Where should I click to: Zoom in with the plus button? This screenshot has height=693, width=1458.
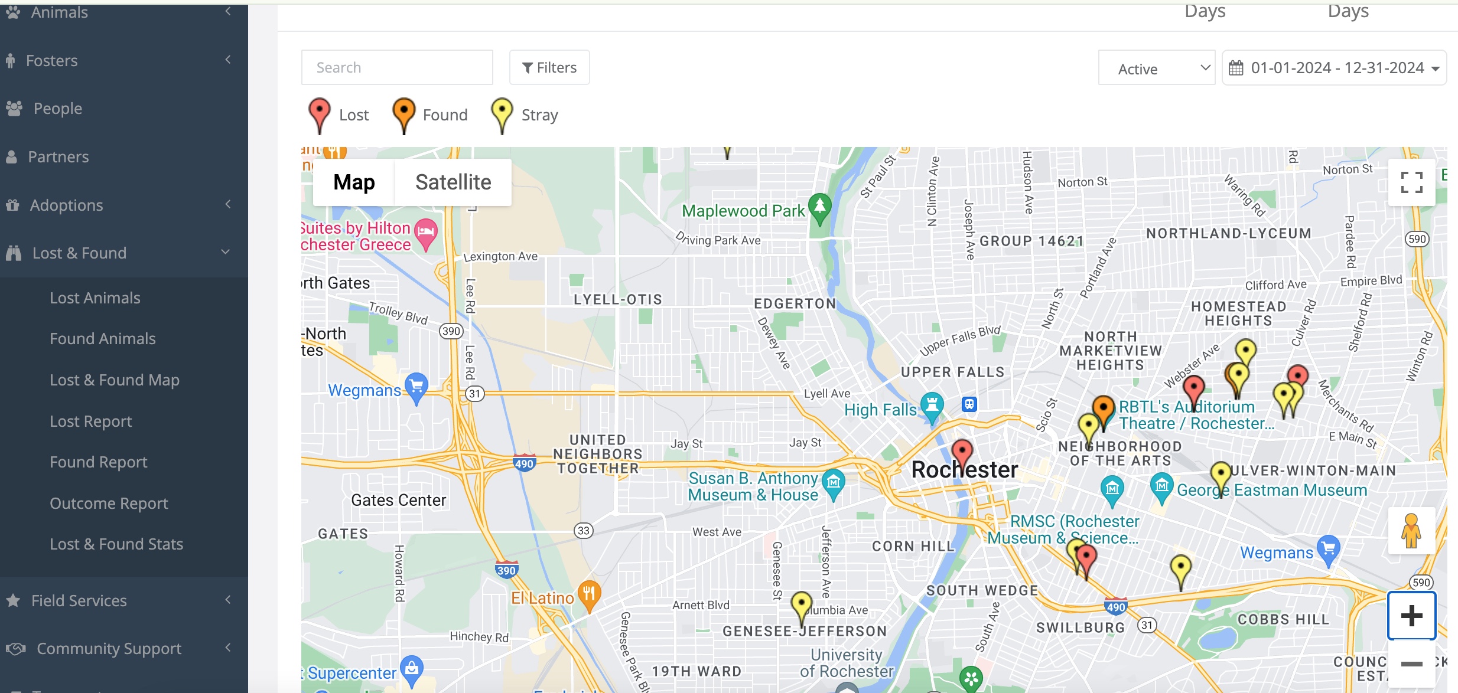[1411, 616]
